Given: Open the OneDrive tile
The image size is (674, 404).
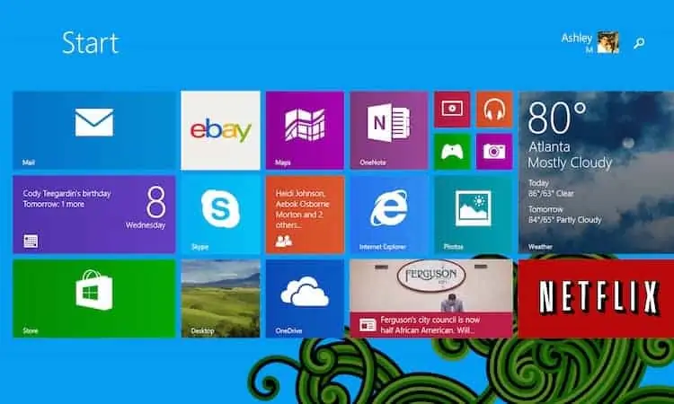Looking at the screenshot, I should (305, 298).
